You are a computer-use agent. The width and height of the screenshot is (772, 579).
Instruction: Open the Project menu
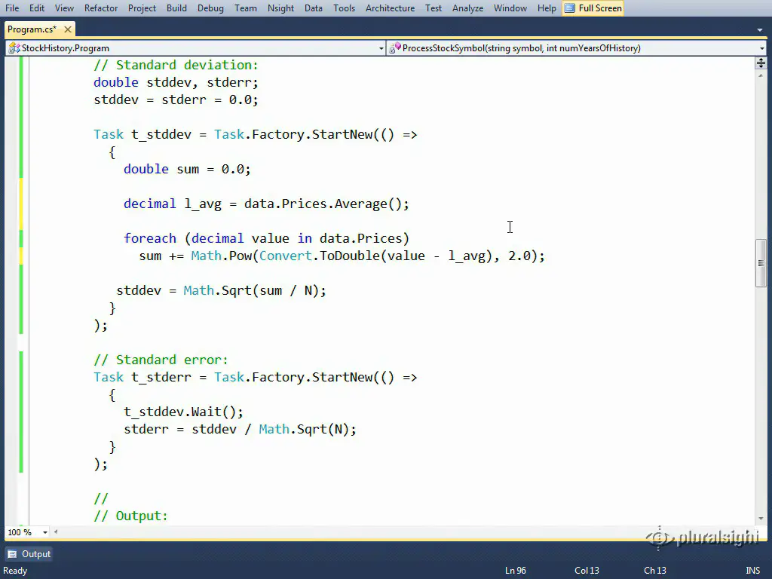(x=142, y=8)
